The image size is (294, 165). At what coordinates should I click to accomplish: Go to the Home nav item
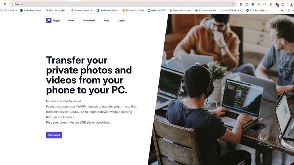tap(71, 21)
